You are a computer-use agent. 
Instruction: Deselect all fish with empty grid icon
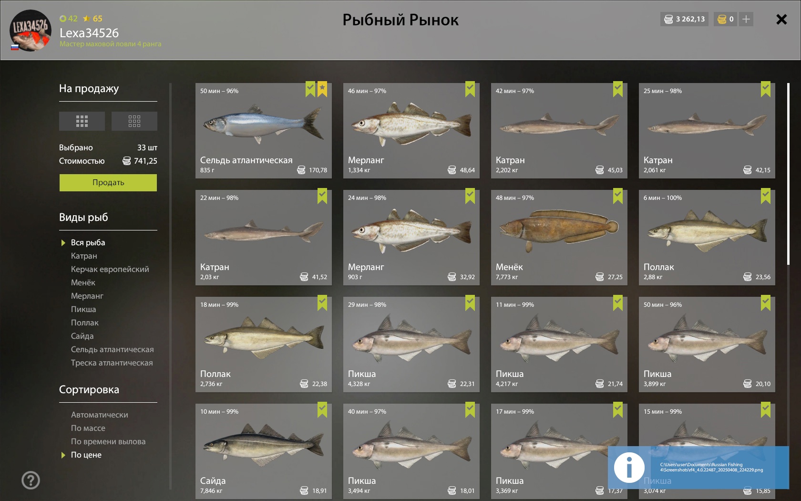click(x=134, y=121)
